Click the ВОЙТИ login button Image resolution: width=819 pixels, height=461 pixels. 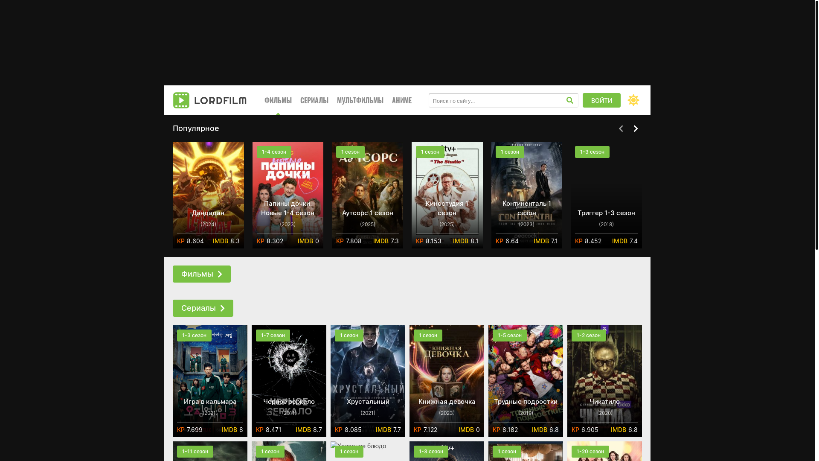[601, 100]
